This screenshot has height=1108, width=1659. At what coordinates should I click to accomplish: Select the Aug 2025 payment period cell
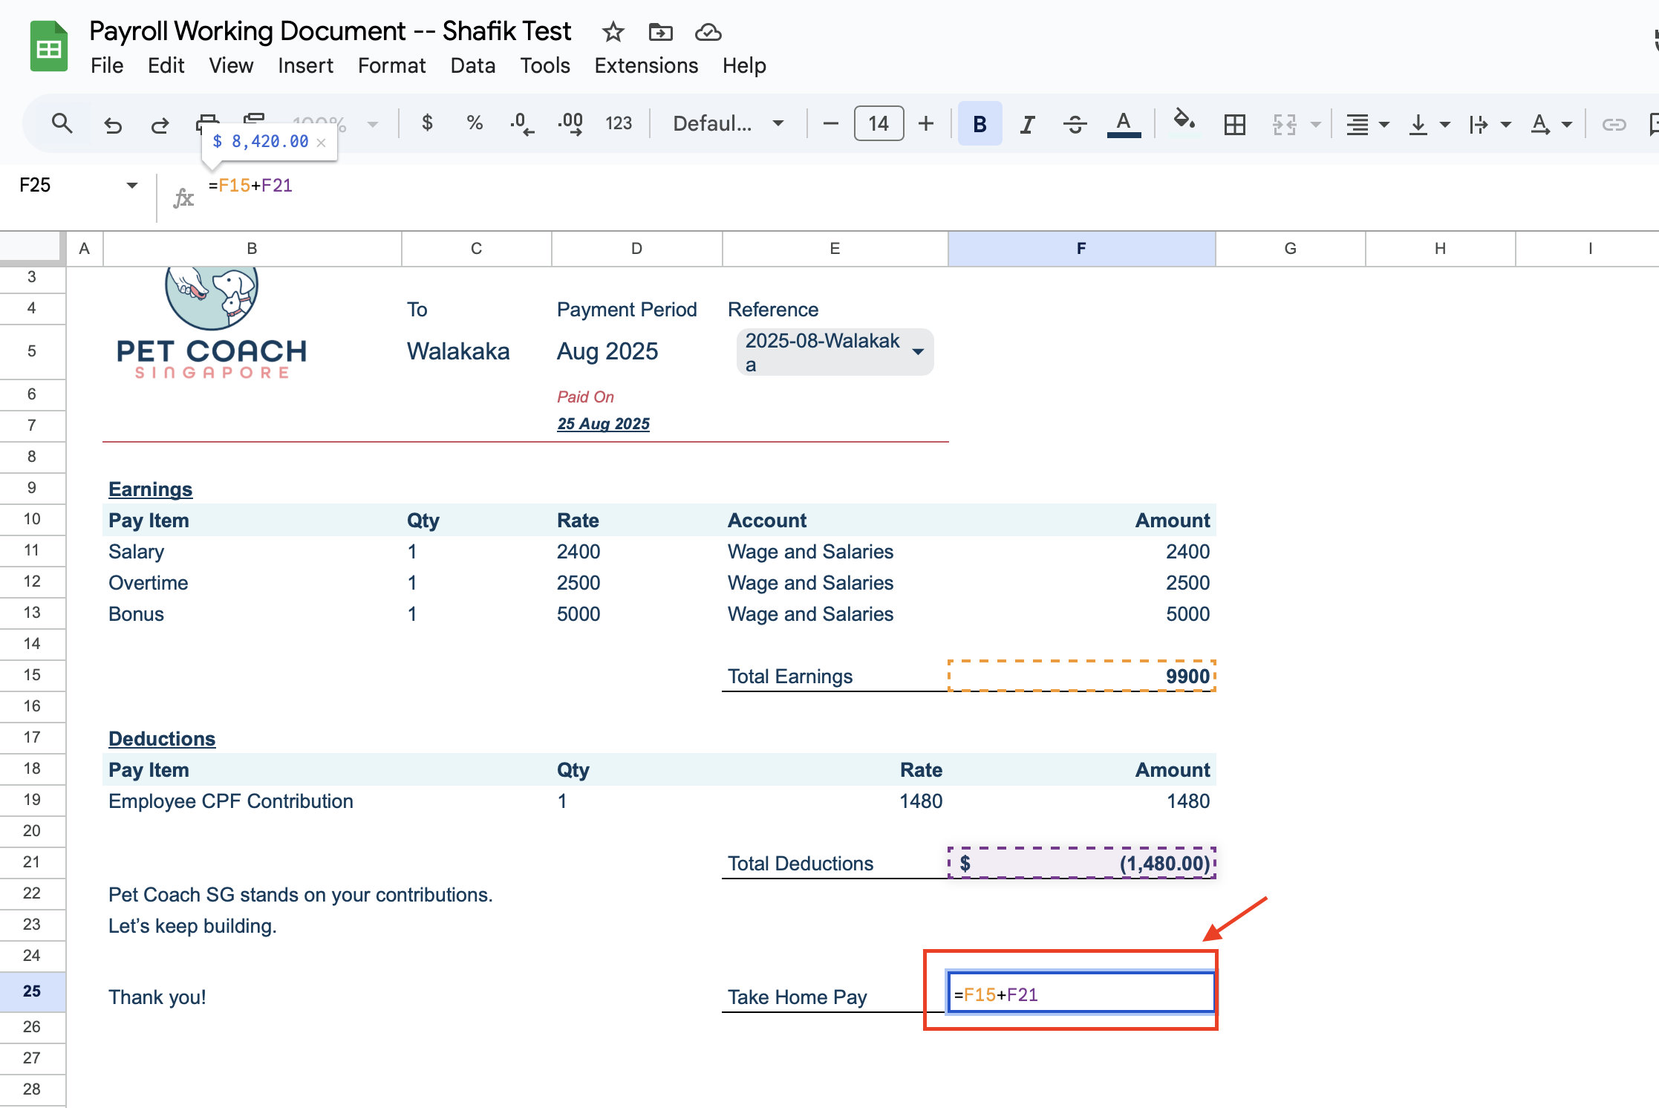636,351
